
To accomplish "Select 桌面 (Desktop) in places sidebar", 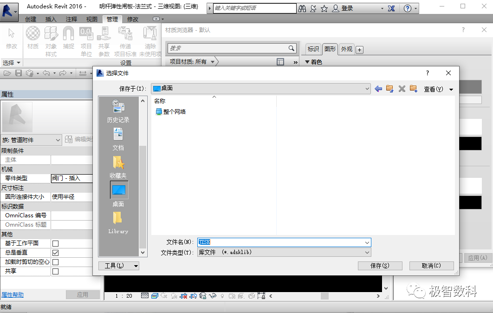I will pyautogui.click(x=118, y=195).
